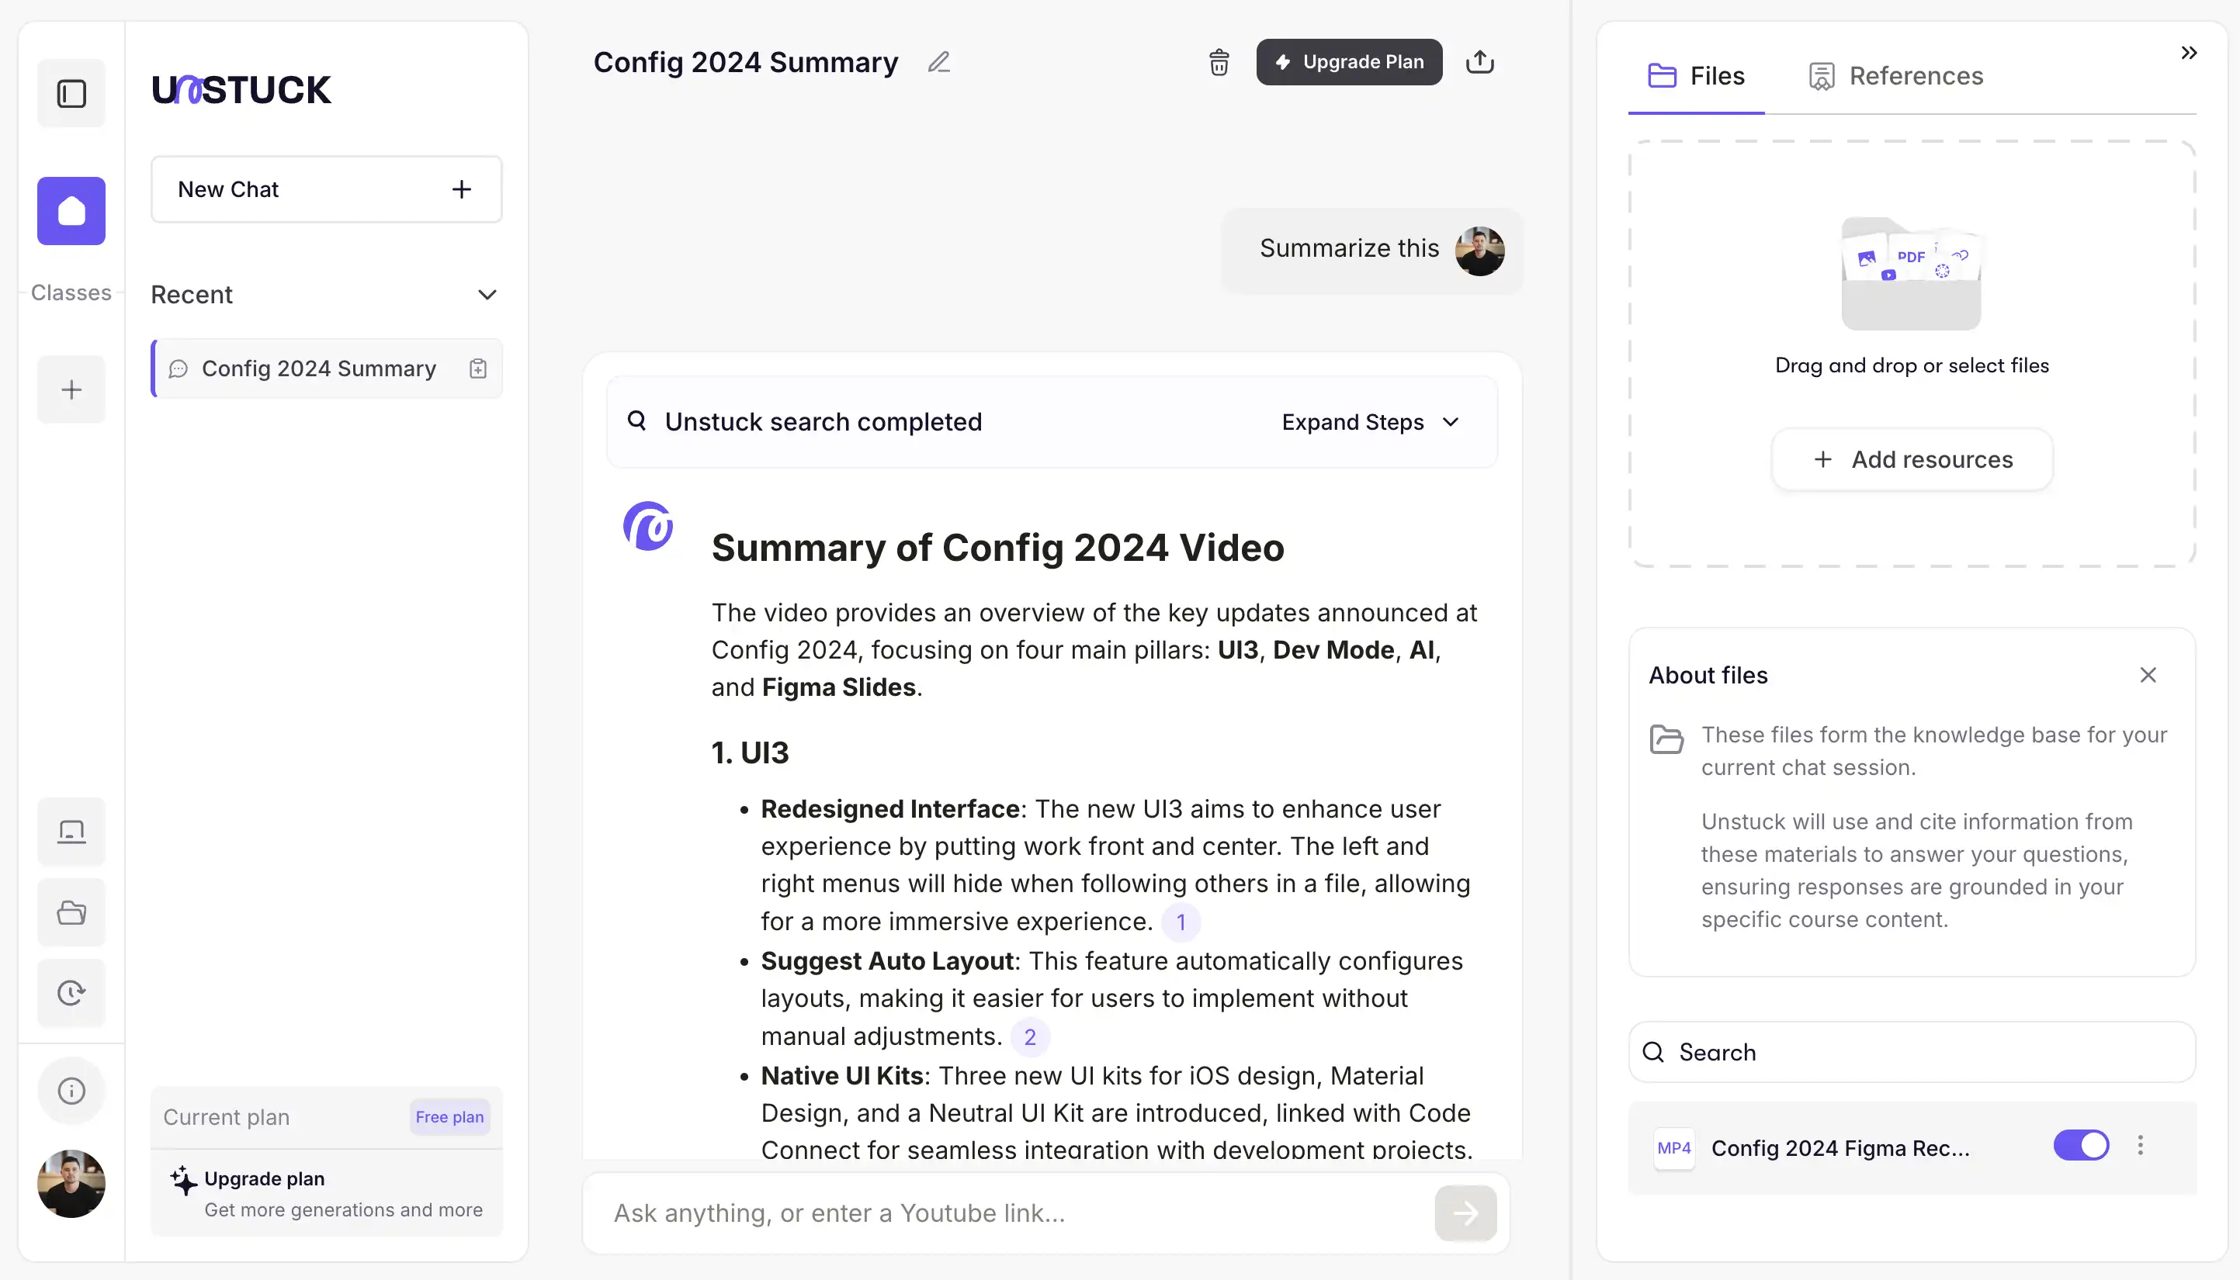Disable the Config 2024 Figma file toggle

[2080, 1146]
